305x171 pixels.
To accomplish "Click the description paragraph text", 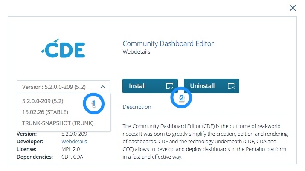I will [205, 142].
